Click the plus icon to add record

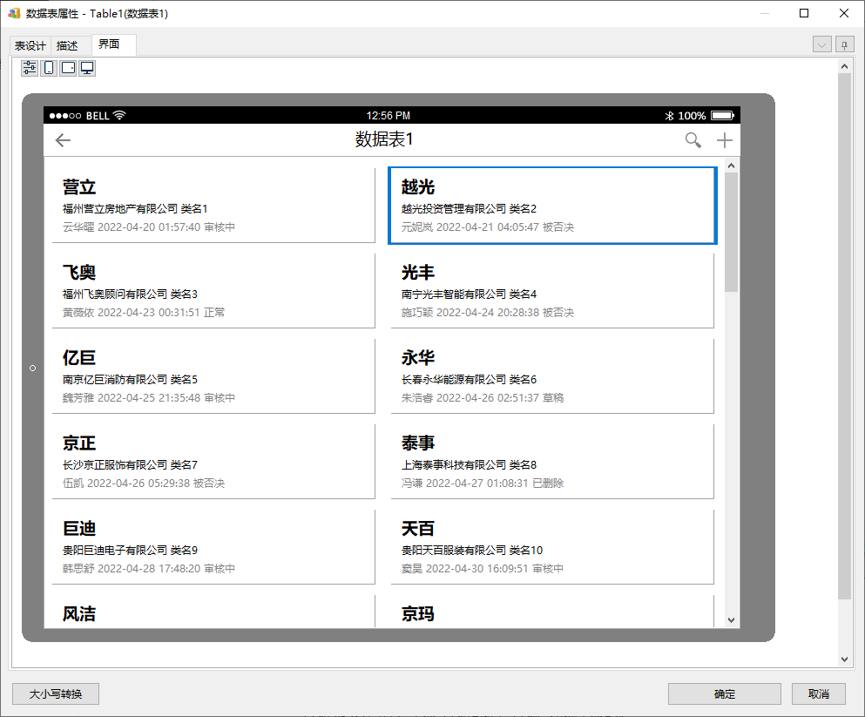pos(724,140)
